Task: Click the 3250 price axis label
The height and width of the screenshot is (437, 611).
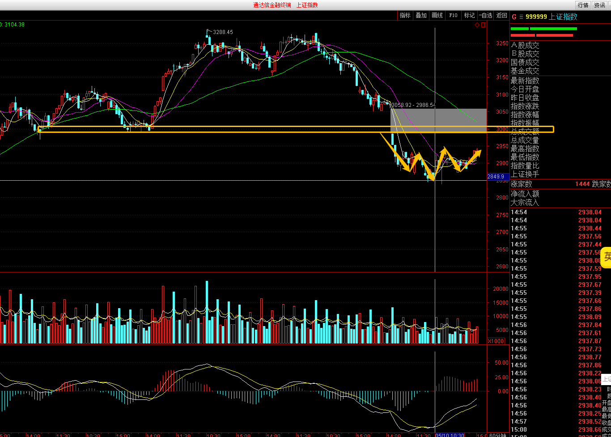Action: [x=502, y=43]
